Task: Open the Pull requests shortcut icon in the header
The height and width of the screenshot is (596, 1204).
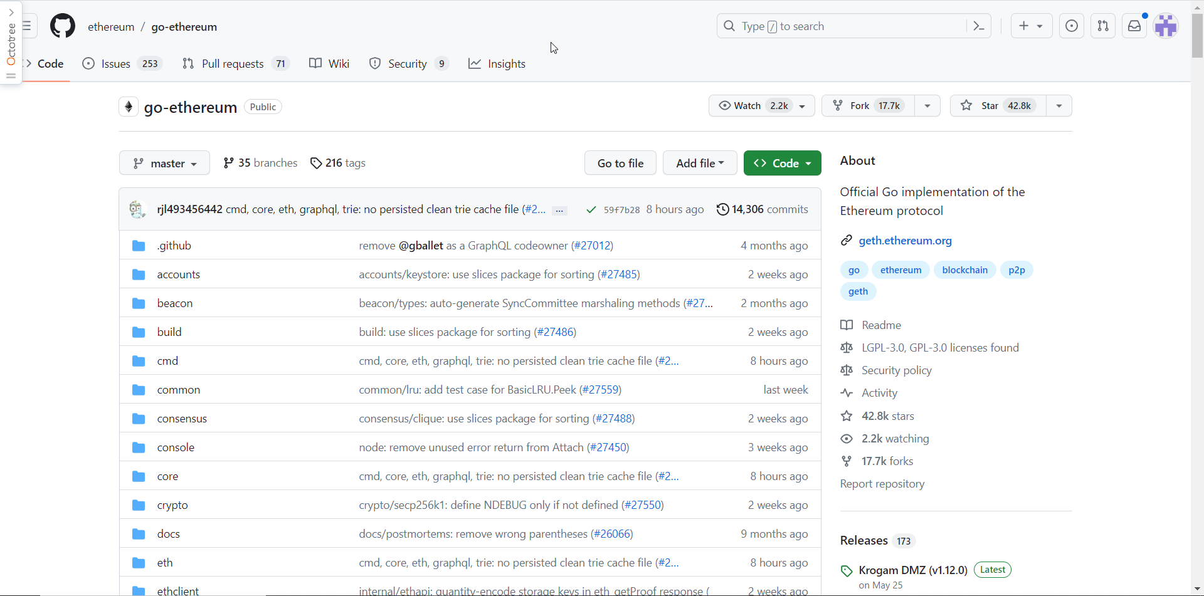Action: tap(1103, 26)
